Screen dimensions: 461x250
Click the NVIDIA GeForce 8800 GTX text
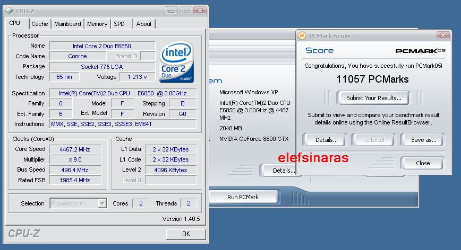pyautogui.click(x=254, y=139)
